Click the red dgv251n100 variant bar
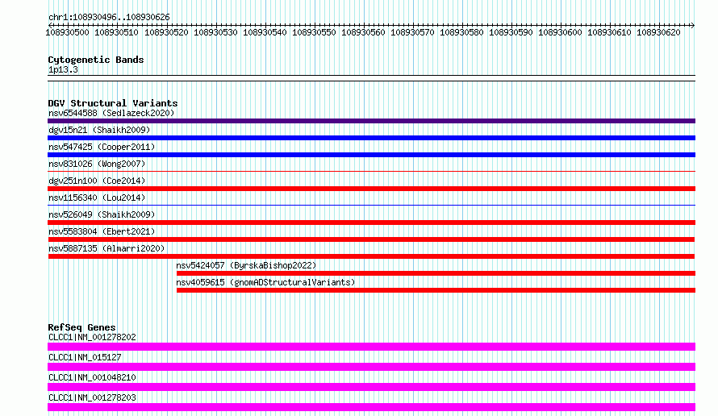This screenshot has height=416, width=718. click(371, 189)
